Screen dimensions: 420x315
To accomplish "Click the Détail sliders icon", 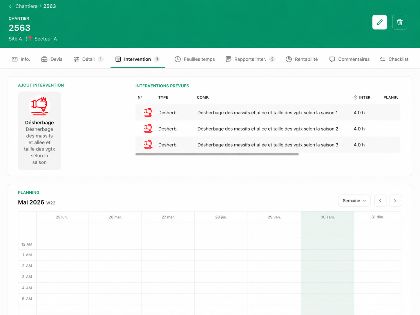I will (76, 59).
